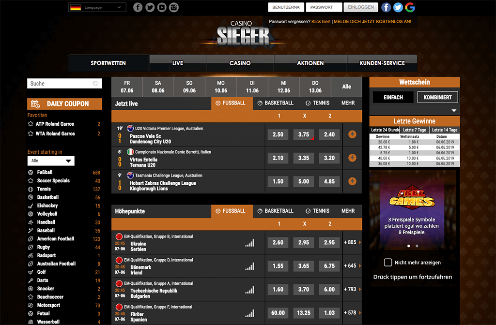The image size is (496, 325).
Task: Click the Klick hier! password link
Action: tap(321, 21)
